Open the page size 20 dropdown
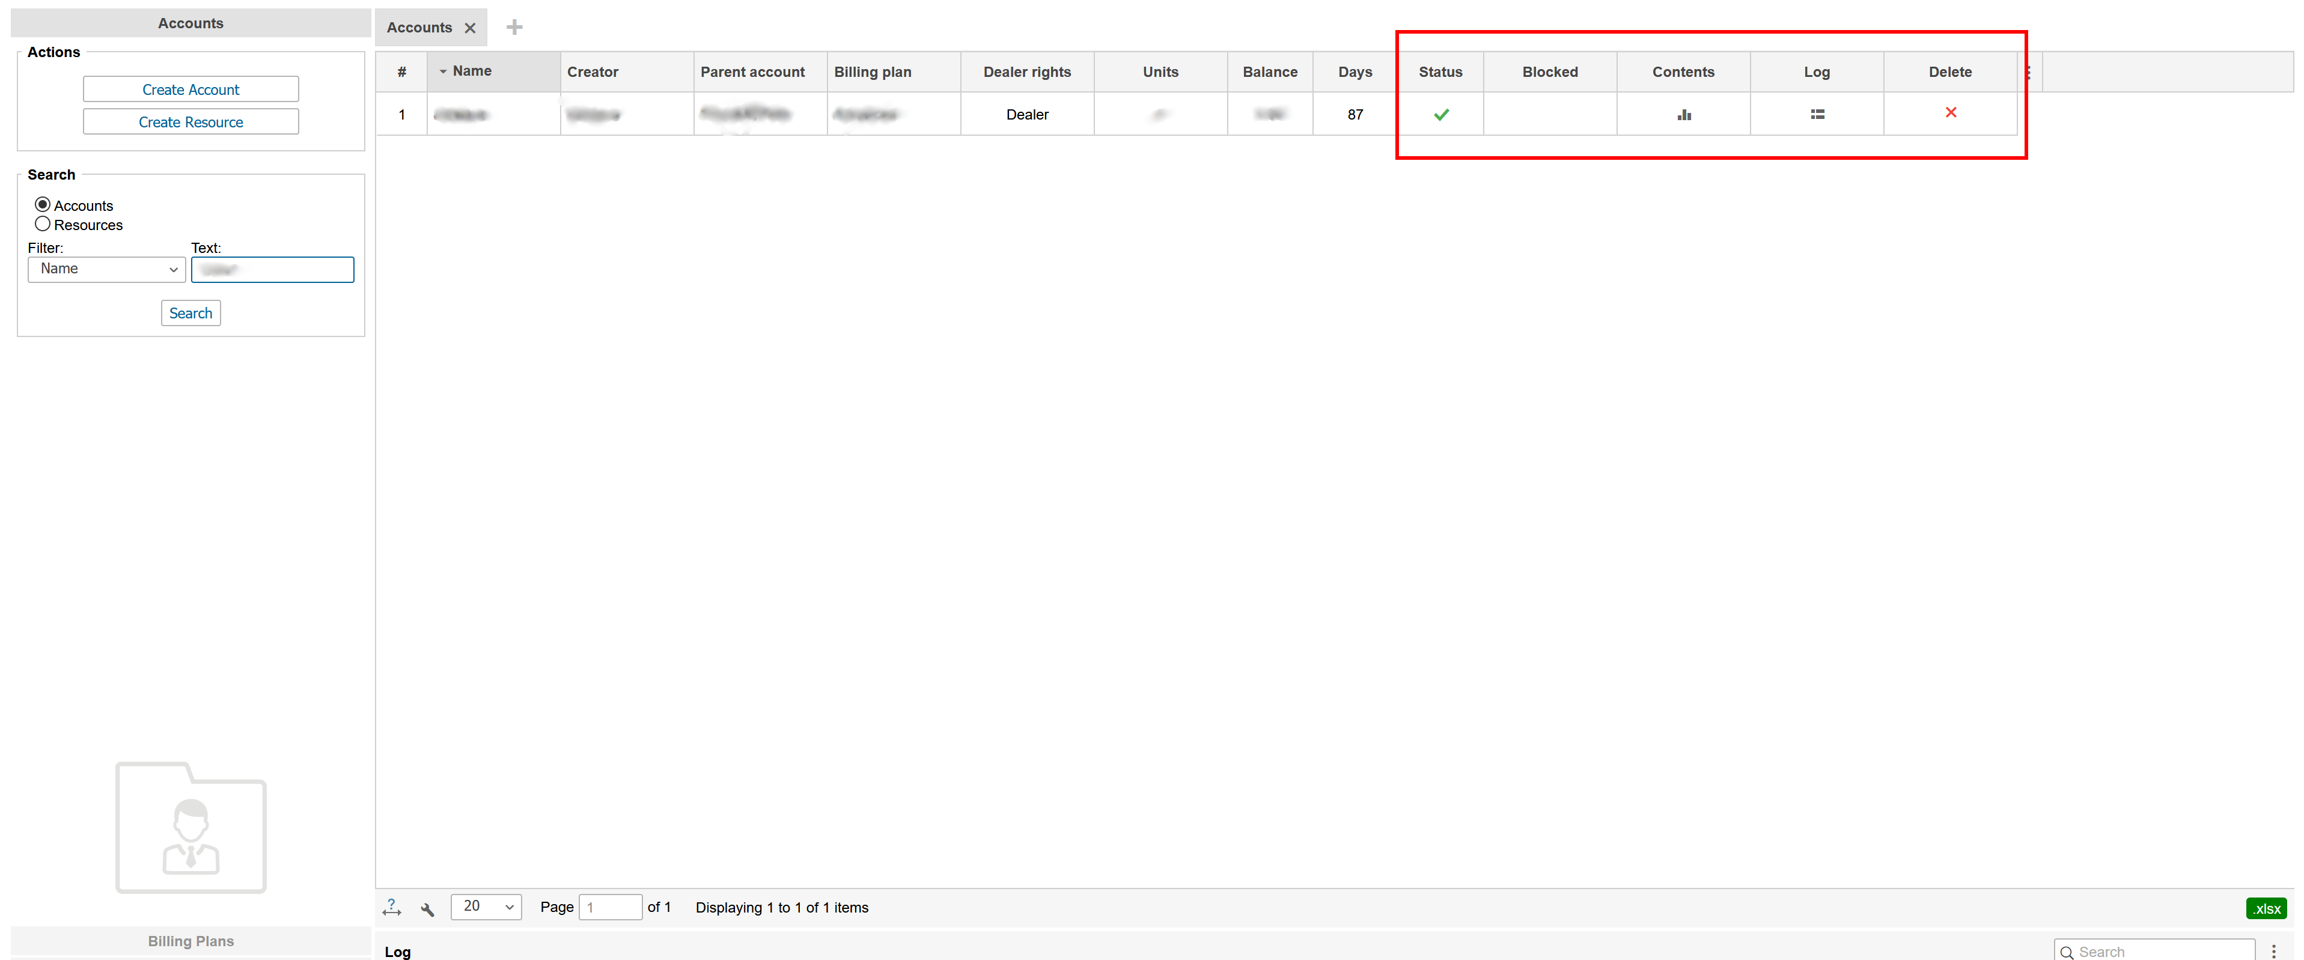The width and height of the screenshot is (2304, 960). pyautogui.click(x=487, y=907)
